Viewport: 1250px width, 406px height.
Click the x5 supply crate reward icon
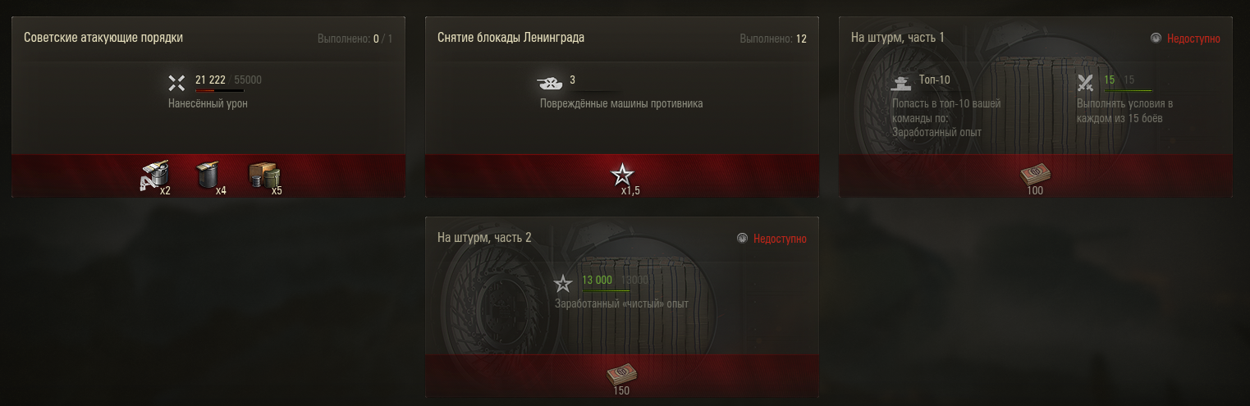click(263, 176)
